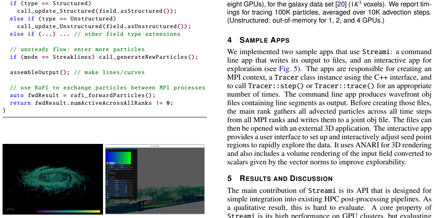435x218 pixels.
Task: Collapse the control panel header triangle in app screenshot
Action: (x=106, y=149)
